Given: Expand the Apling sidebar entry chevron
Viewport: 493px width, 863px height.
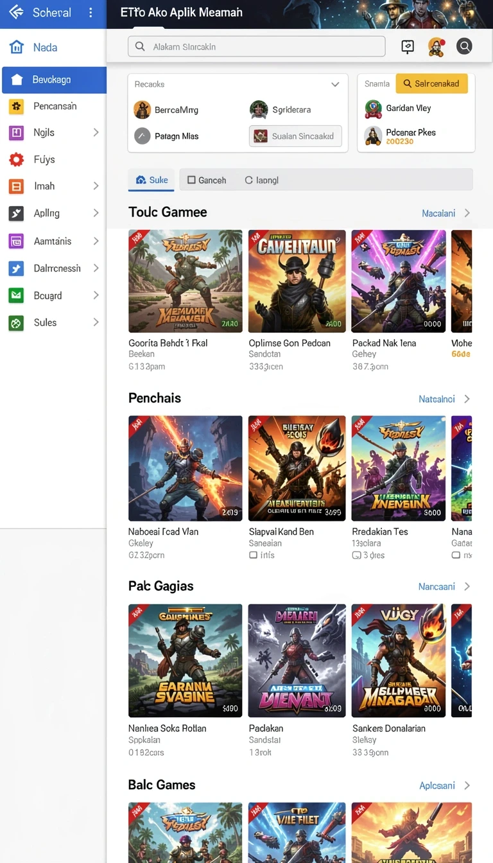Looking at the screenshot, I should 96,213.
